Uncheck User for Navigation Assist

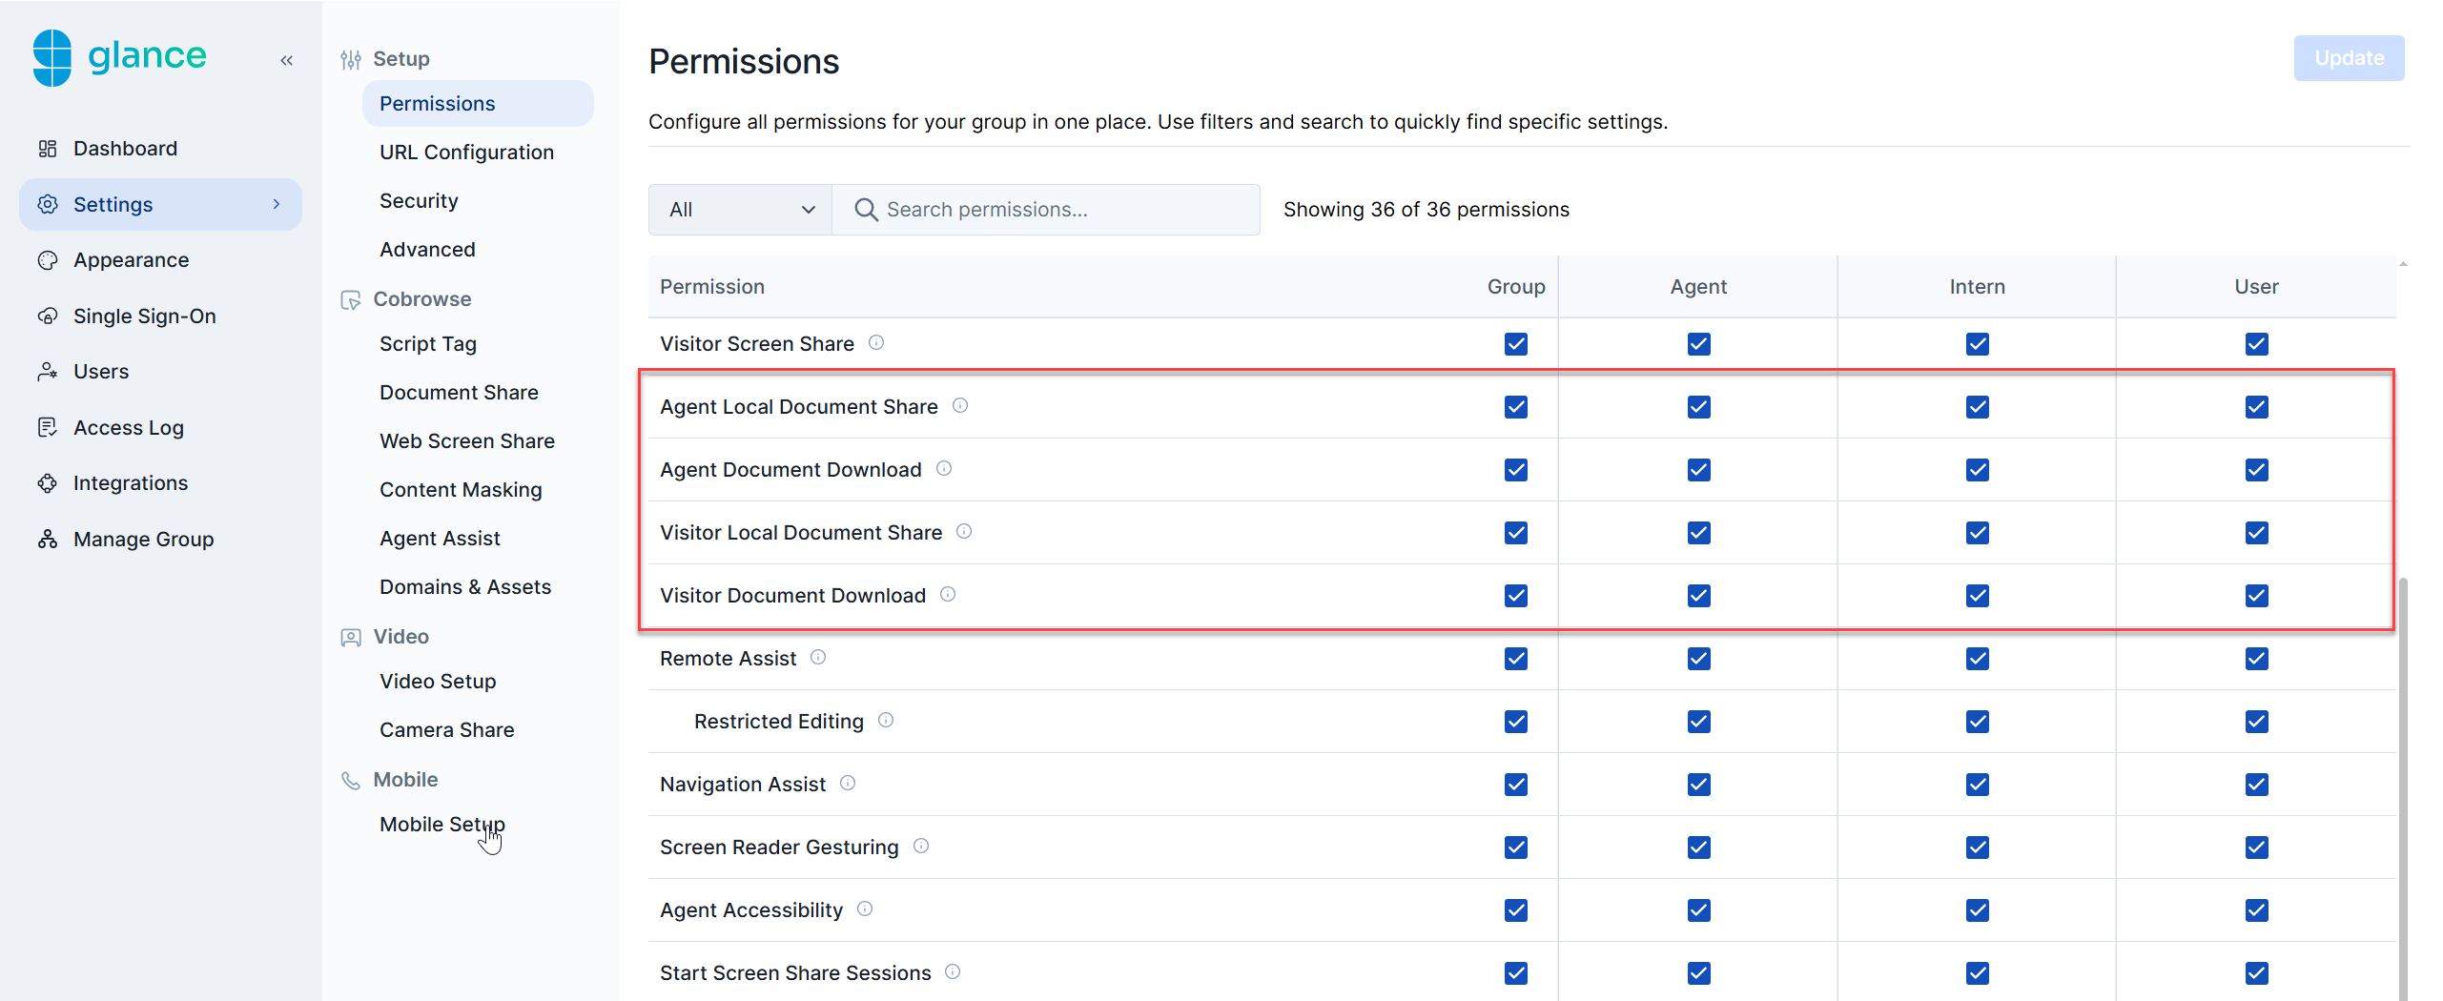coord(2256,785)
